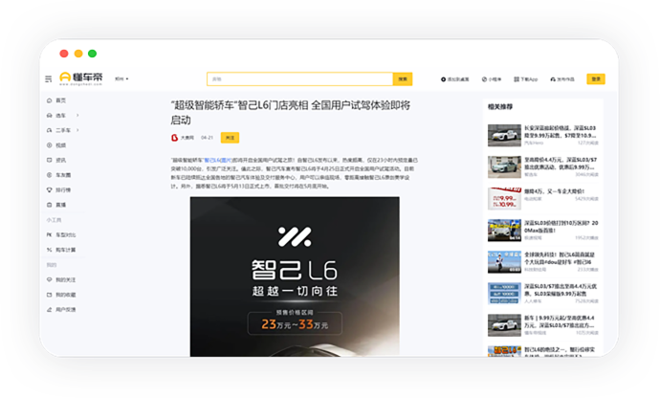Viewport: 660px width, 398px height.
Task: Open recommended article 至高降价4.4万元 深蓝SL03/S7
Action: click(x=561, y=163)
